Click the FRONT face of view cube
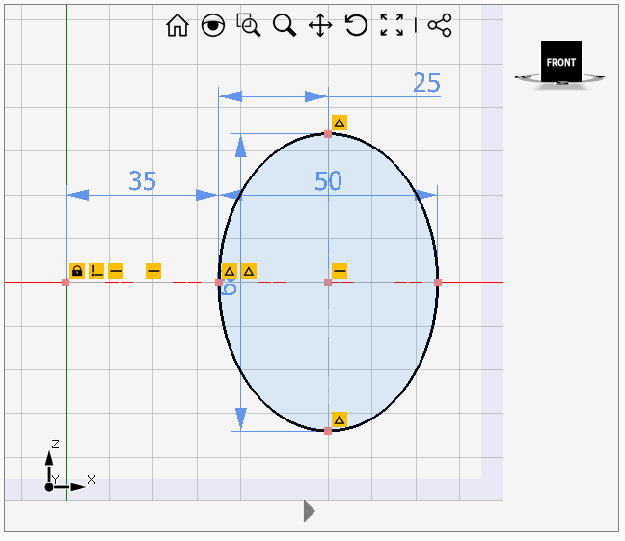 click(x=560, y=62)
